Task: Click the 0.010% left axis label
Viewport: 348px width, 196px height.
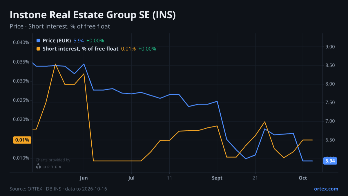Action: click(21, 158)
